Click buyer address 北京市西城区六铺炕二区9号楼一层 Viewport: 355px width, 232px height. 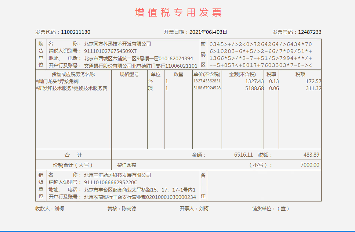[121, 58]
